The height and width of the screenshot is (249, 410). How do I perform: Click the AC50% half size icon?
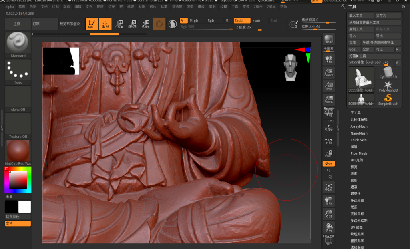point(328,99)
